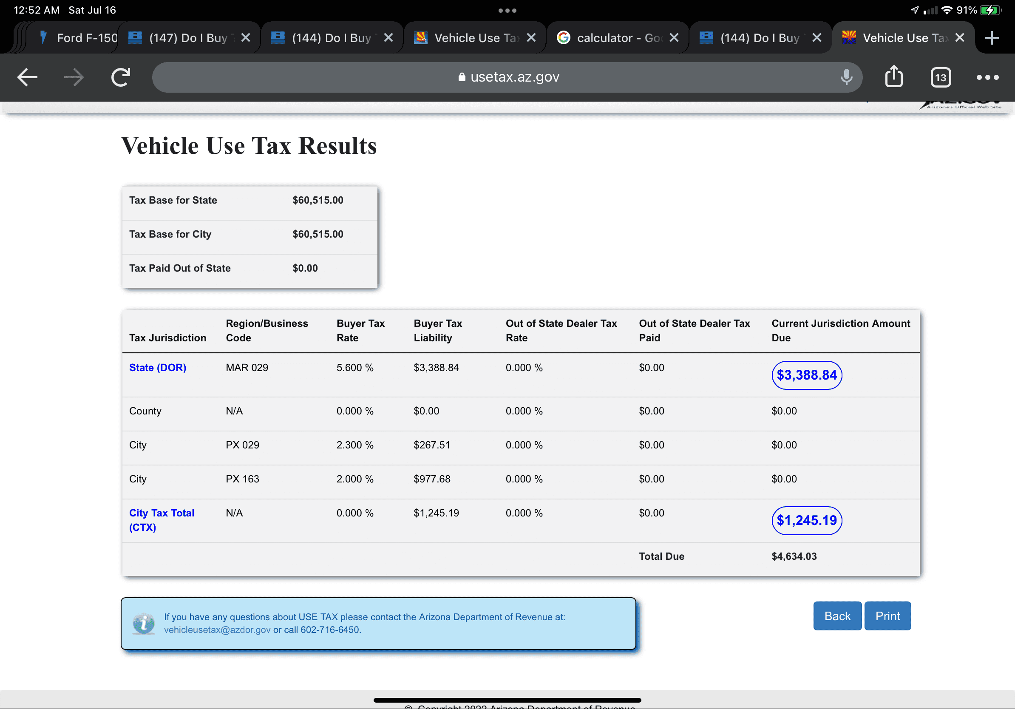The image size is (1015, 709).
Task: Click the info icon in the notice box
Action: coord(144,624)
